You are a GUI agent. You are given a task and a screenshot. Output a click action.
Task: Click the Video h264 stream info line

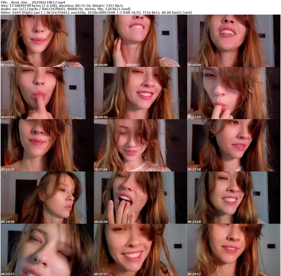[96, 13]
